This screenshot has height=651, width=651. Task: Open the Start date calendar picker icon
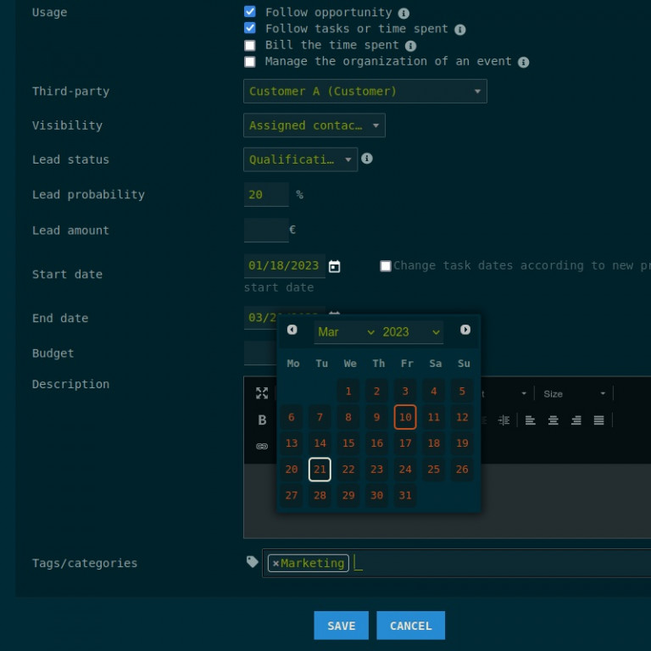pyautogui.click(x=335, y=266)
